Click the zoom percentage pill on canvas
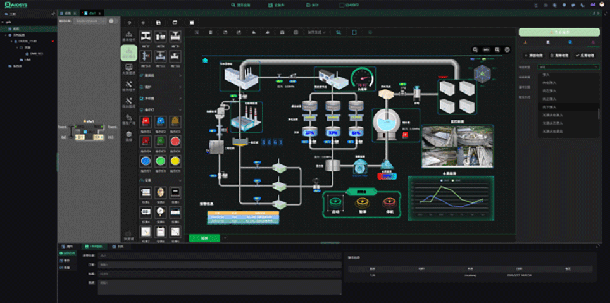Screen dimensions: 610x303 pos(486,49)
